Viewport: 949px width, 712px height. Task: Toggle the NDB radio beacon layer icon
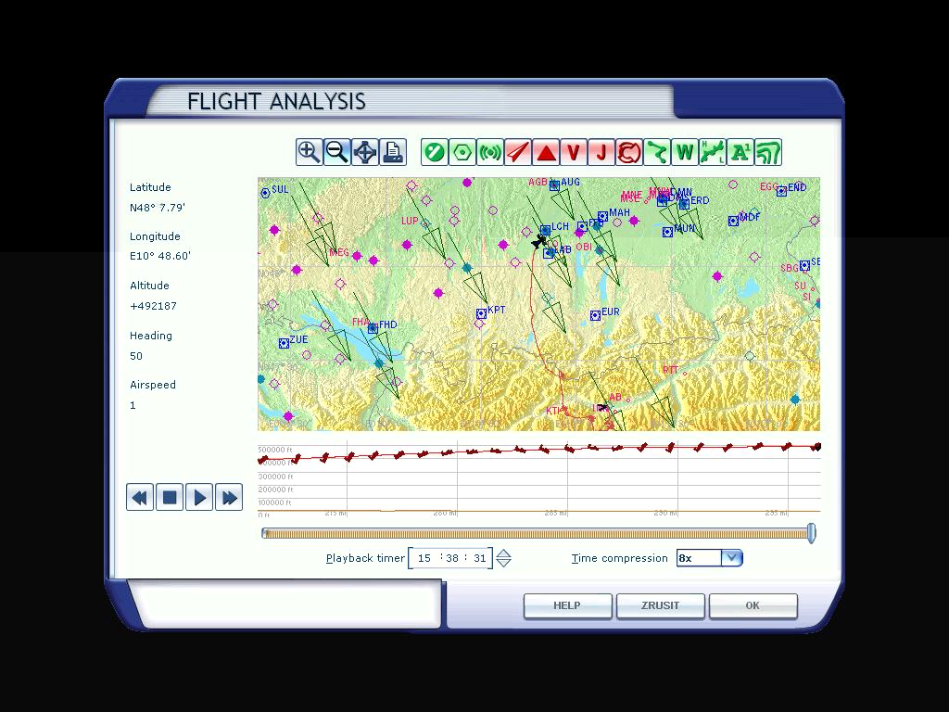pos(489,152)
